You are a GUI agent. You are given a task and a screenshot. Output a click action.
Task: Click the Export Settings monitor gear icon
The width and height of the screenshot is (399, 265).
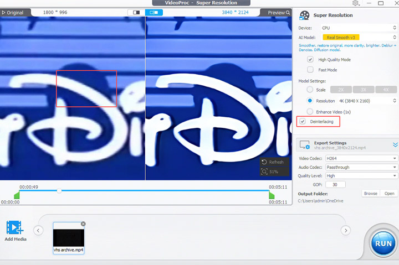[305, 145]
